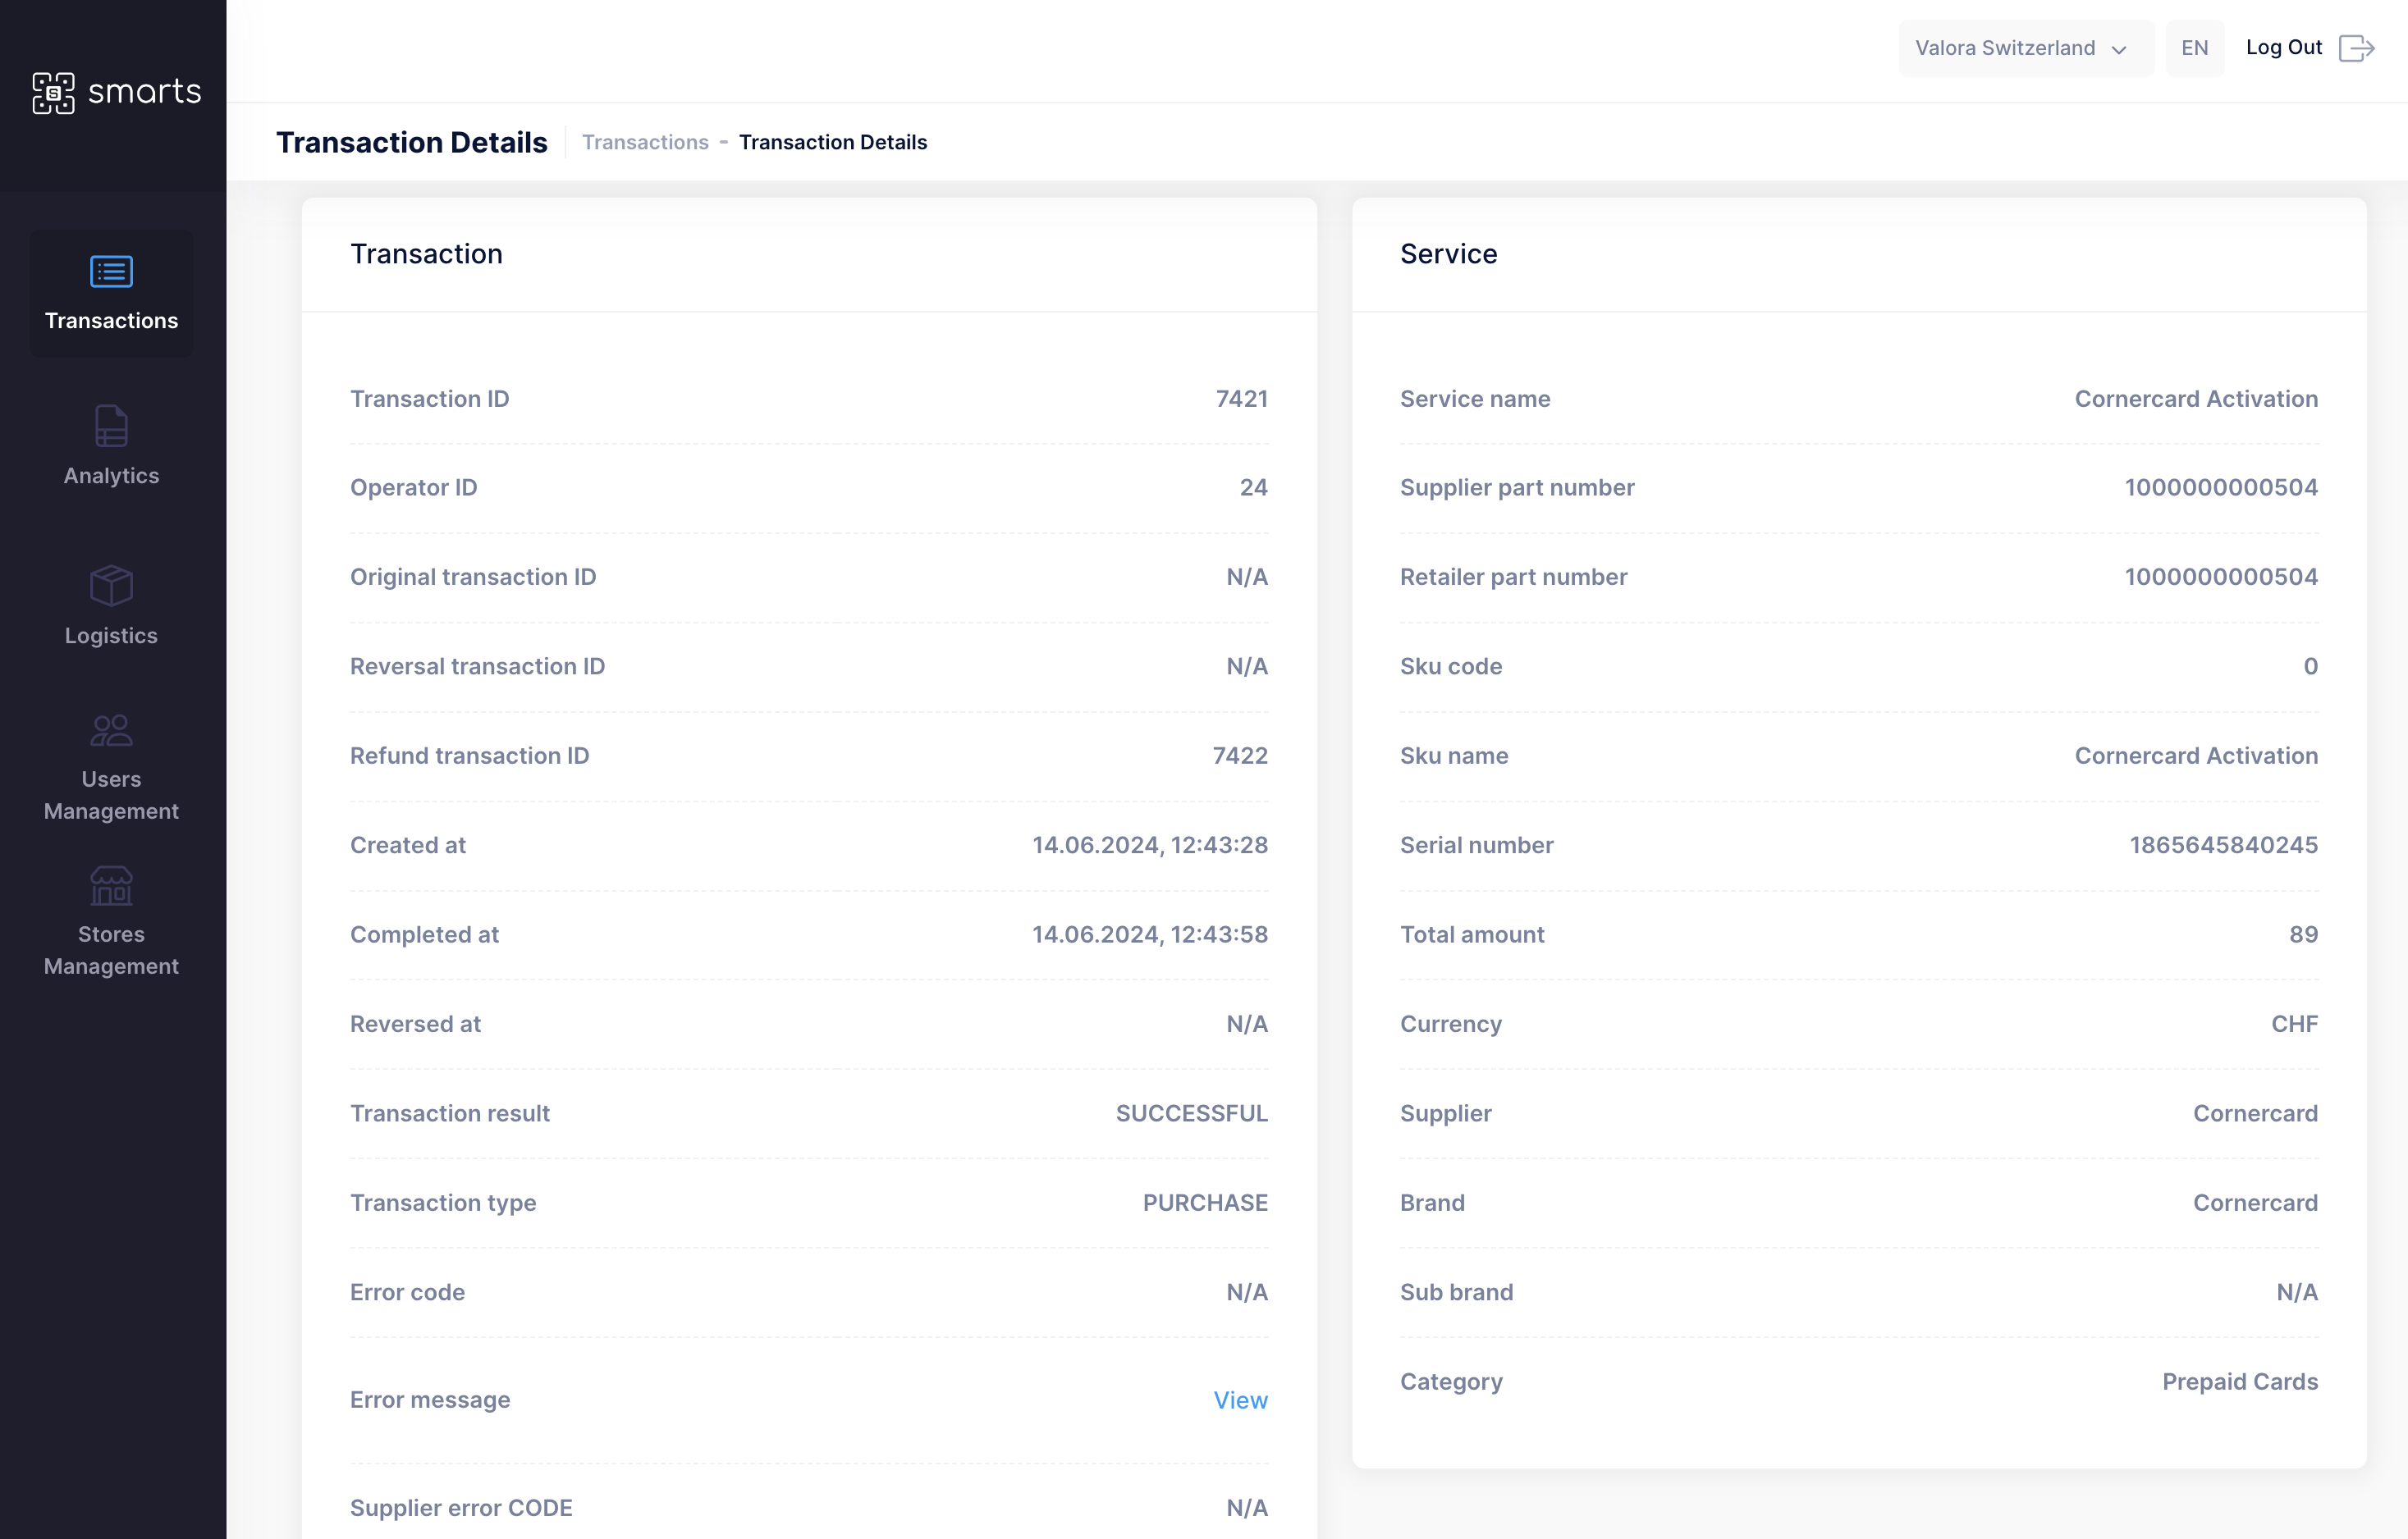Click the Transaction result label

coord(450,1113)
